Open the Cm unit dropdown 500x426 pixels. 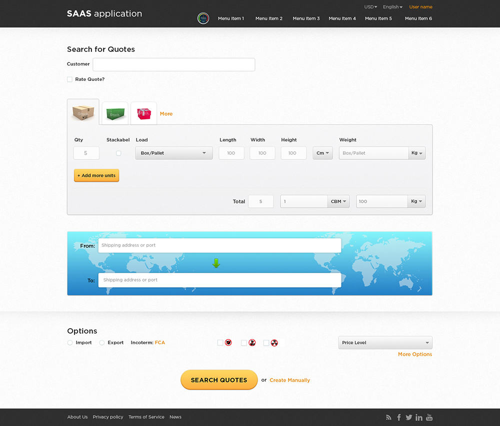coord(322,153)
